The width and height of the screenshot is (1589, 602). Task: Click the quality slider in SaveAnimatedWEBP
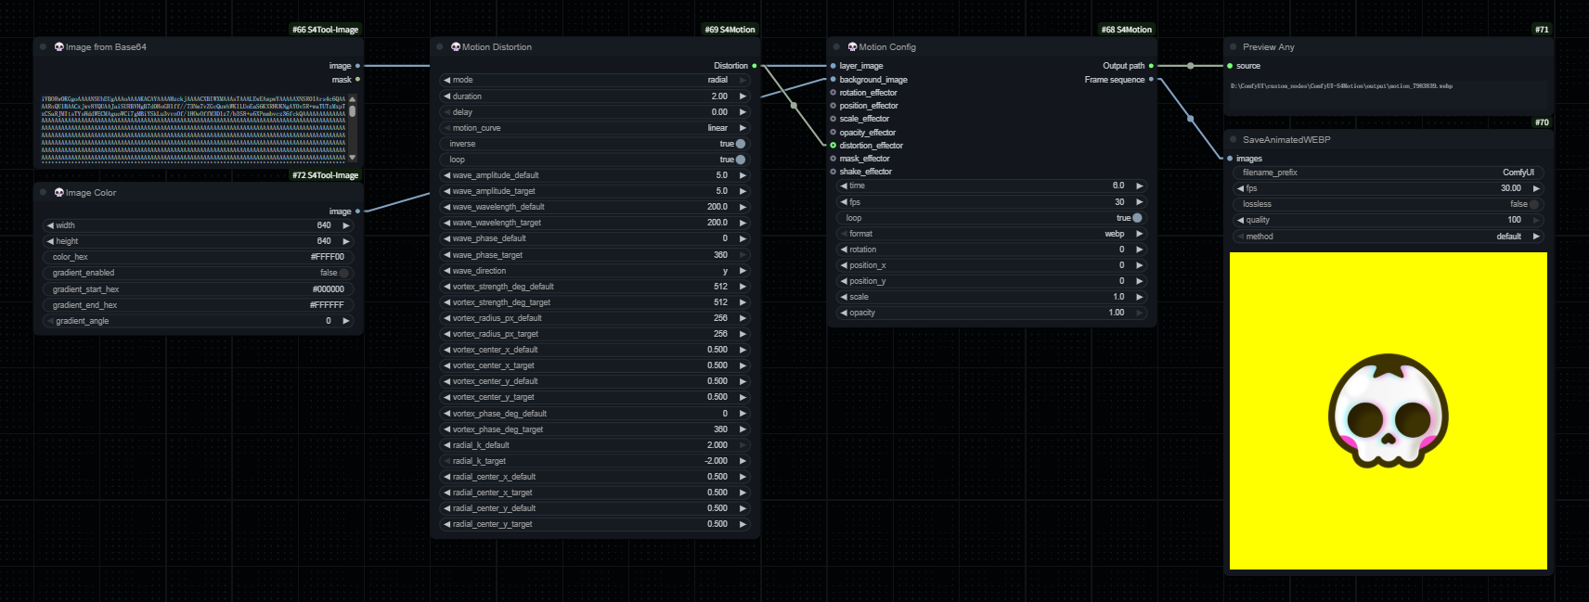point(1388,220)
